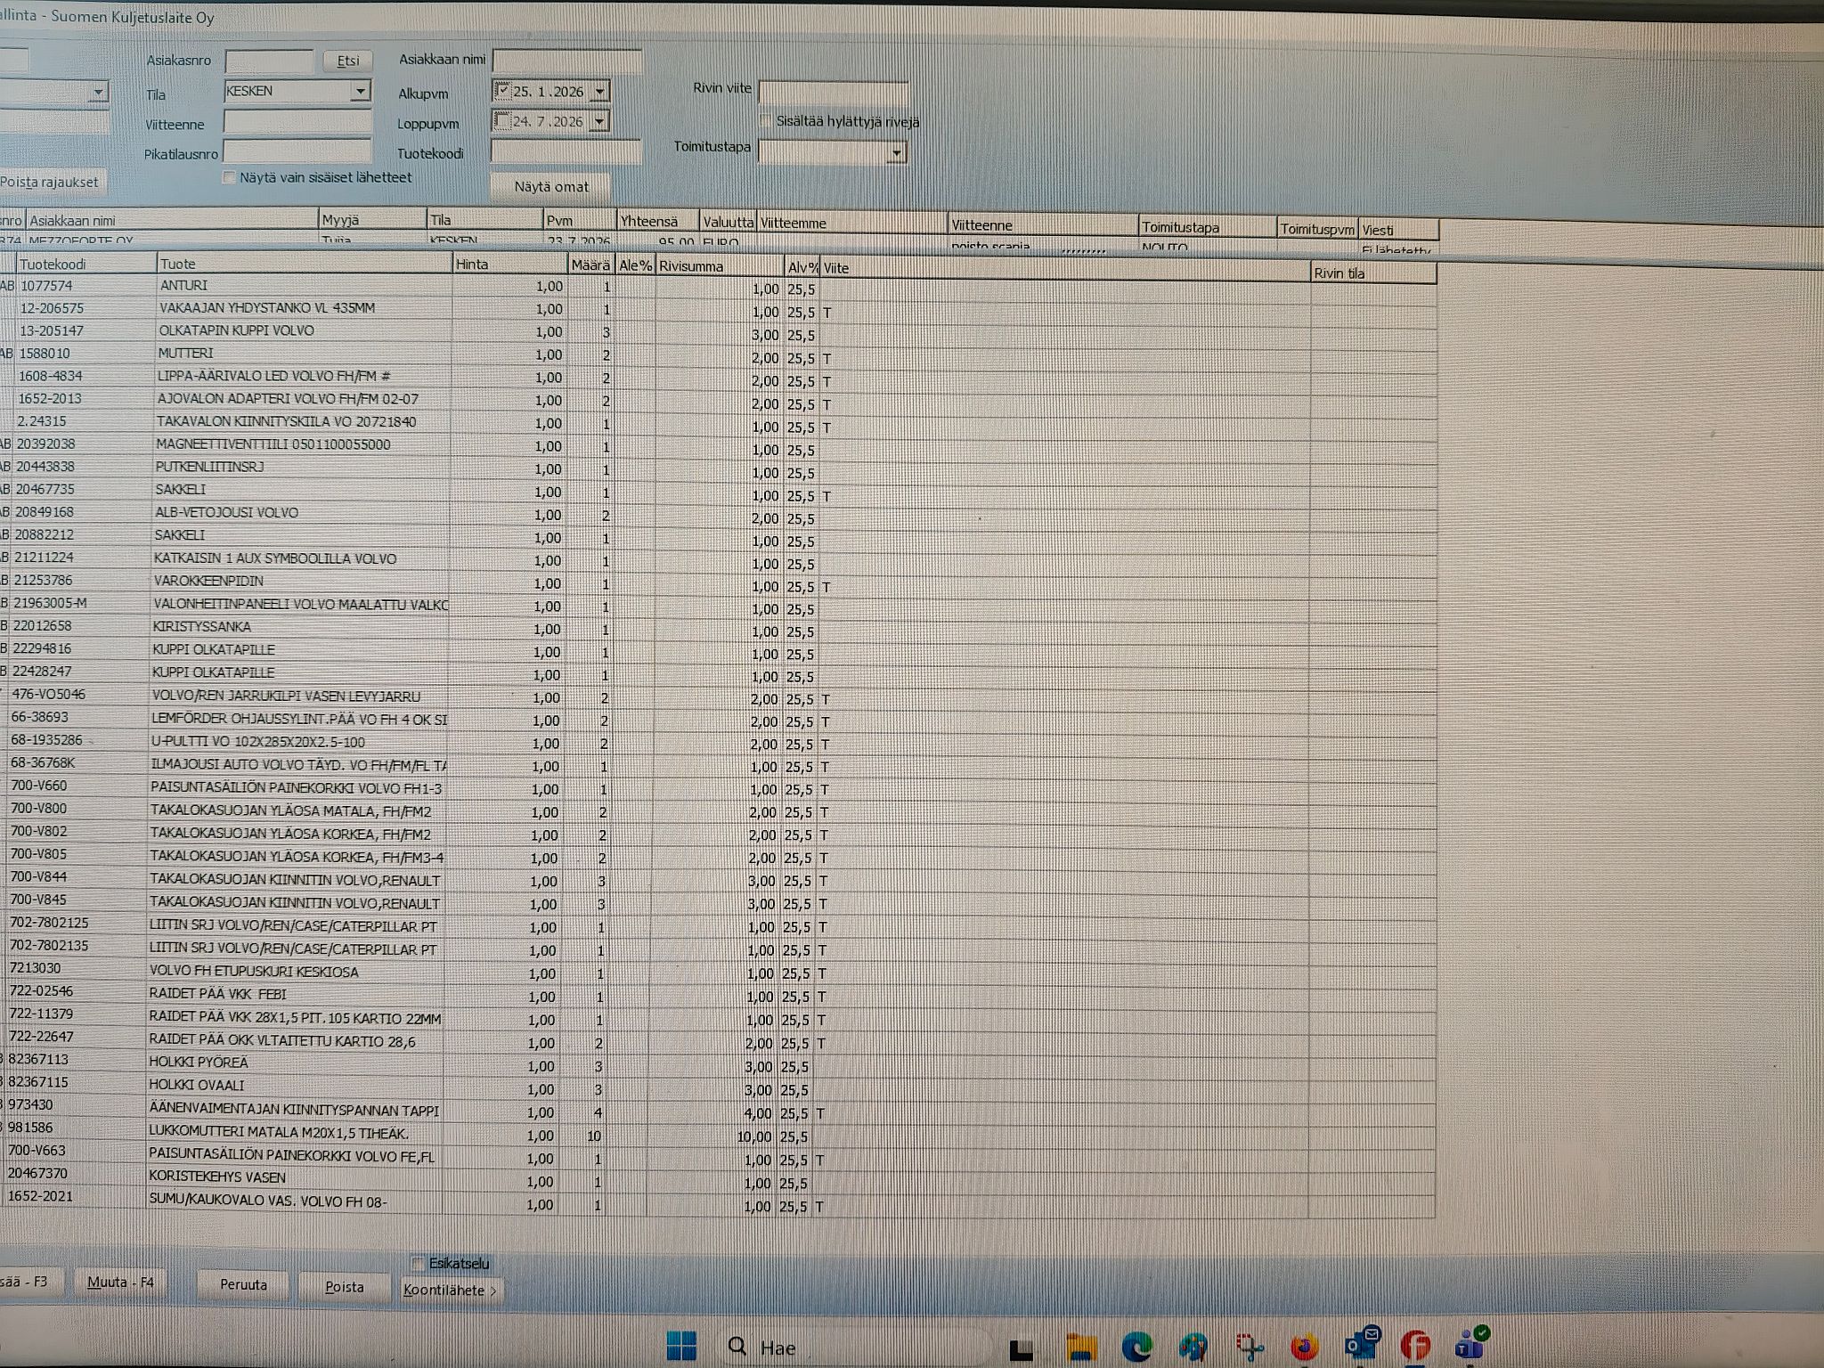Click the Näytä omat button
Viewport: 1824px width, 1368px height.
551,187
